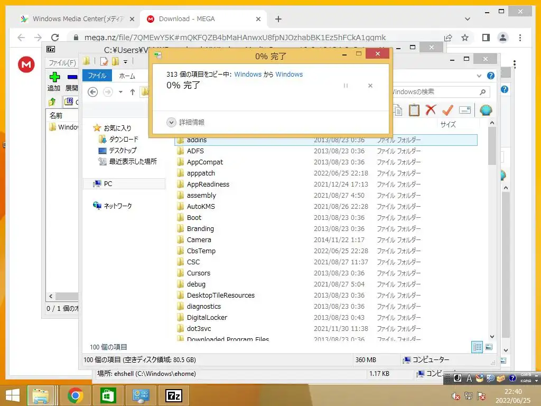Click the blue help icon in Explorer ribbon
Screen dimensions: 541x406
(x=491, y=76)
